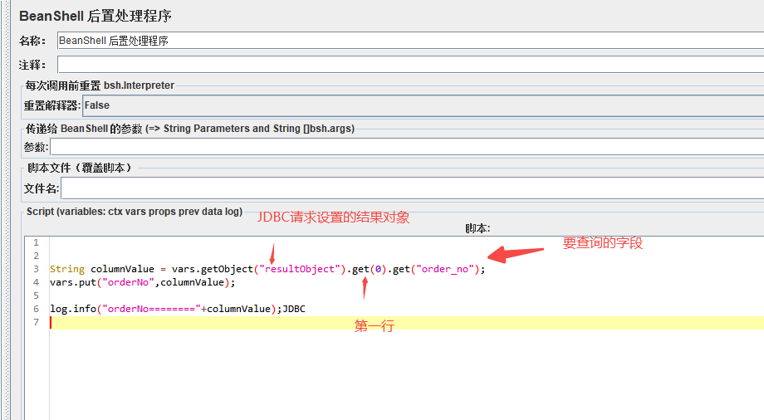Click the "orderNo" string on line 4
Image resolution: width=764 pixels, height=420 pixels.
click(x=128, y=282)
